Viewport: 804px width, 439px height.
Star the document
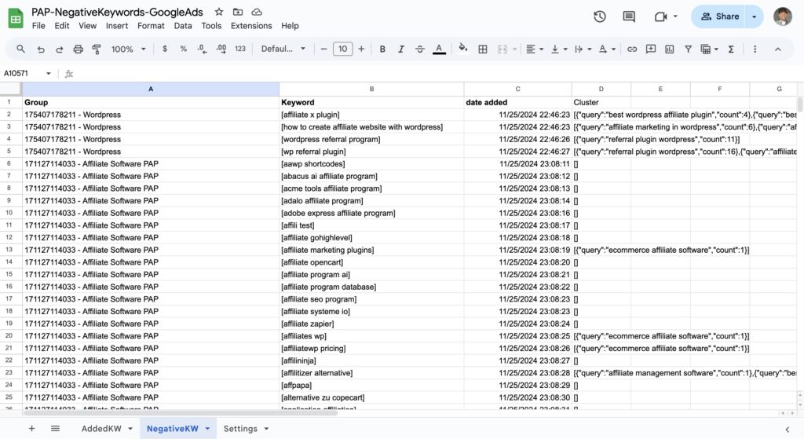(x=219, y=12)
